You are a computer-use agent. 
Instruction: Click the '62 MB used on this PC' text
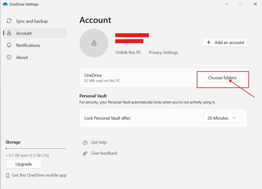pyautogui.click(x=102, y=81)
